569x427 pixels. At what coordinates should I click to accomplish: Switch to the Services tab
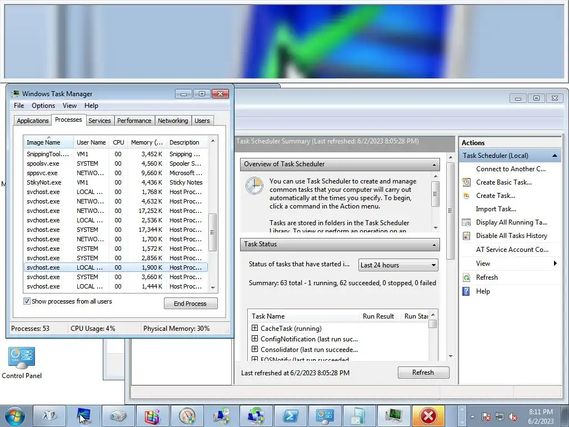pos(99,121)
